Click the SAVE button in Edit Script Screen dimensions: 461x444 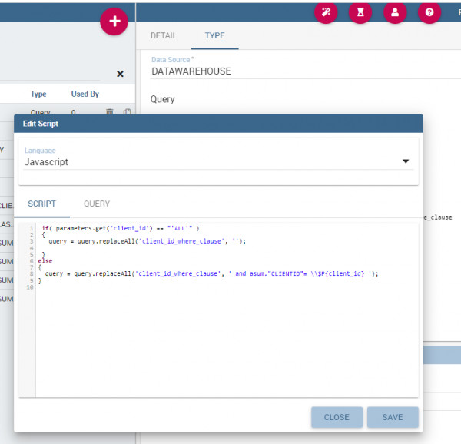click(393, 417)
